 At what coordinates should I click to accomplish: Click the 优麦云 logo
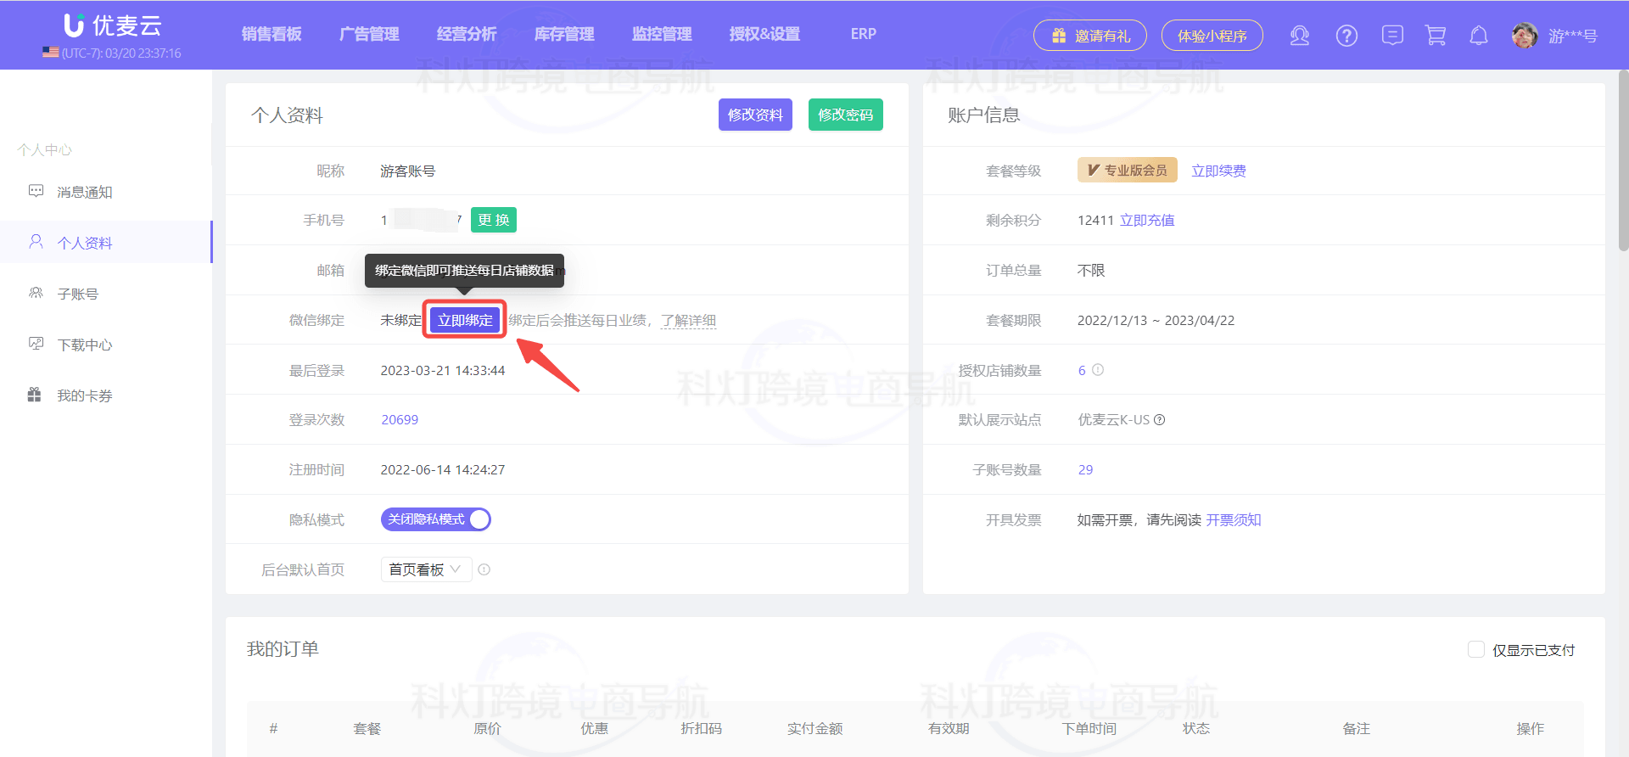pyautogui.click(x=113, y=25)
